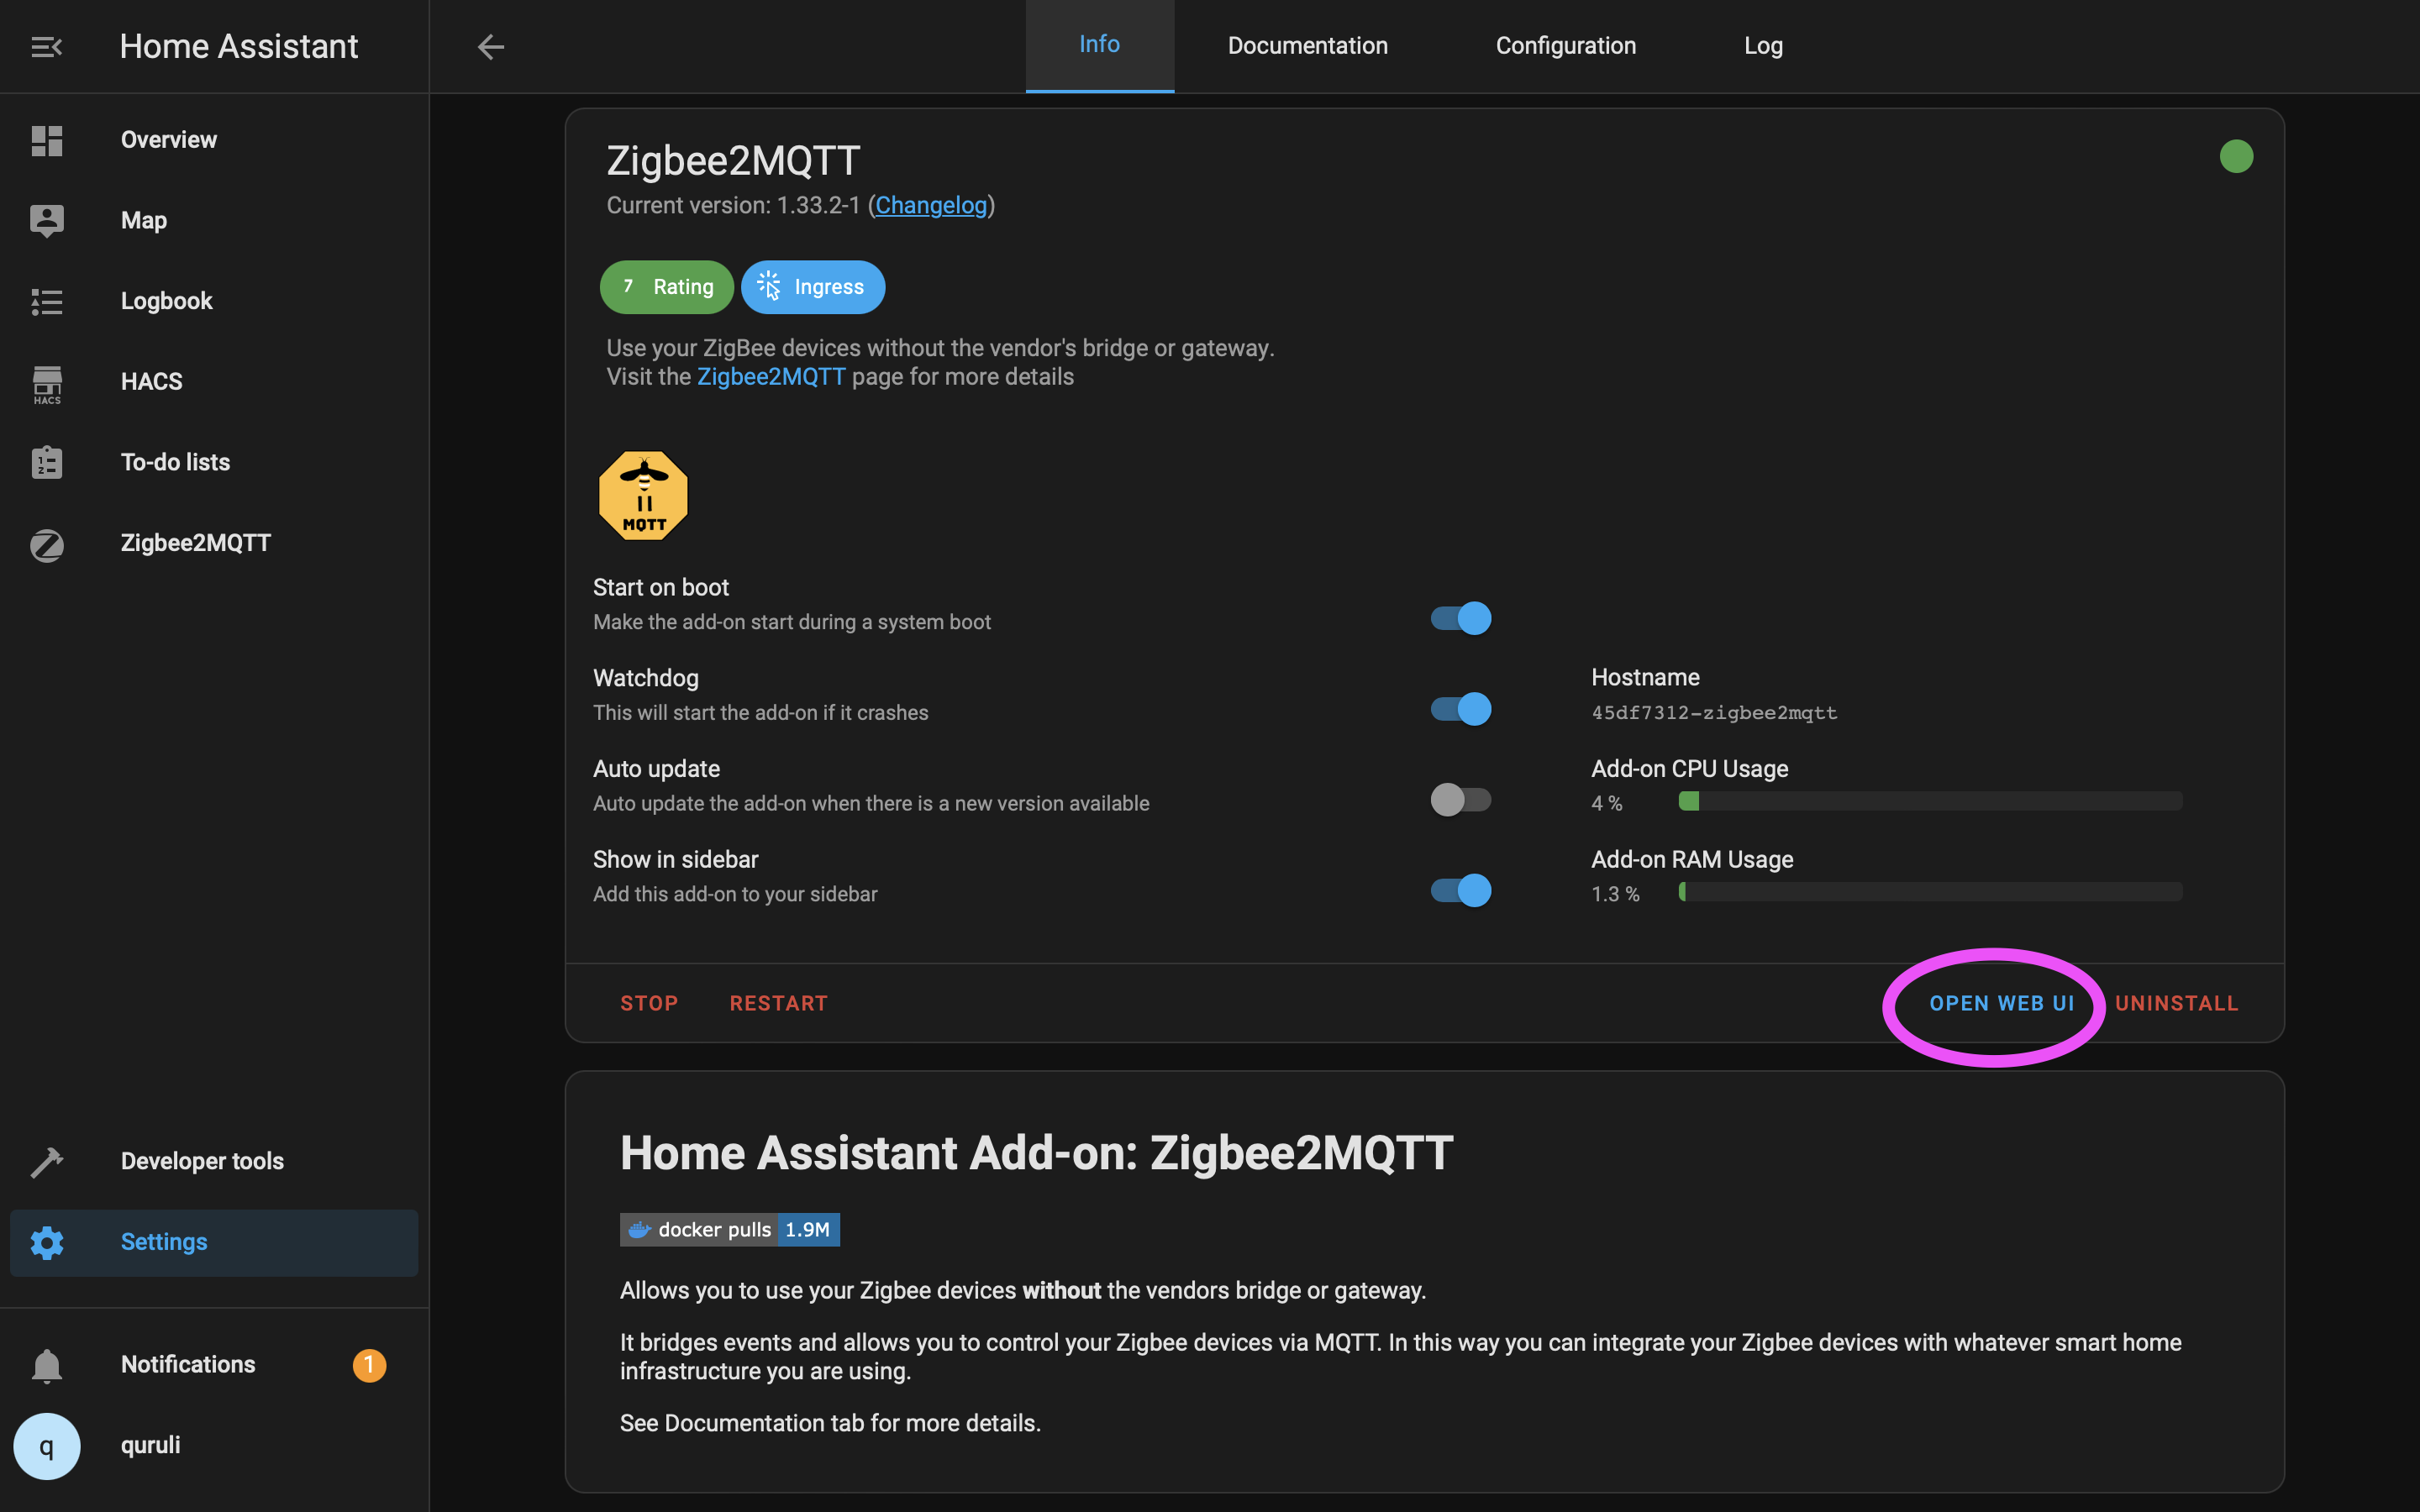Click the Rating 7 chip
The width and height of the screenshot is (2420, 1512).
(666, 287)
